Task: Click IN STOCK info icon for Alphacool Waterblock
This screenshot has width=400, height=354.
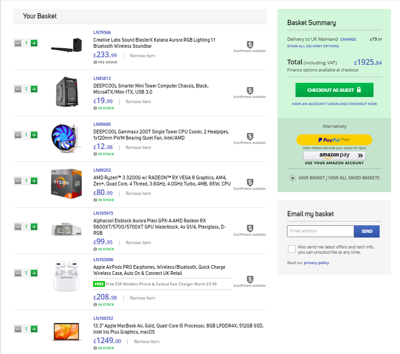Action: pos(95,249)
